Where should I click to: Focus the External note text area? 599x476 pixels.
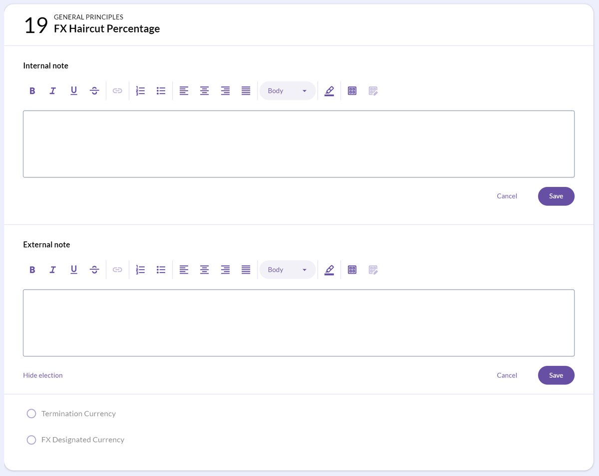point(299,323)
